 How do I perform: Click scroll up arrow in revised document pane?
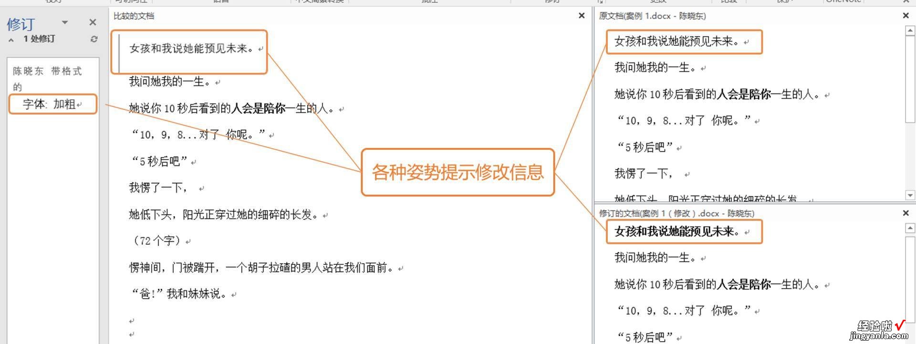pyautogui.click(x=910, y=229)
